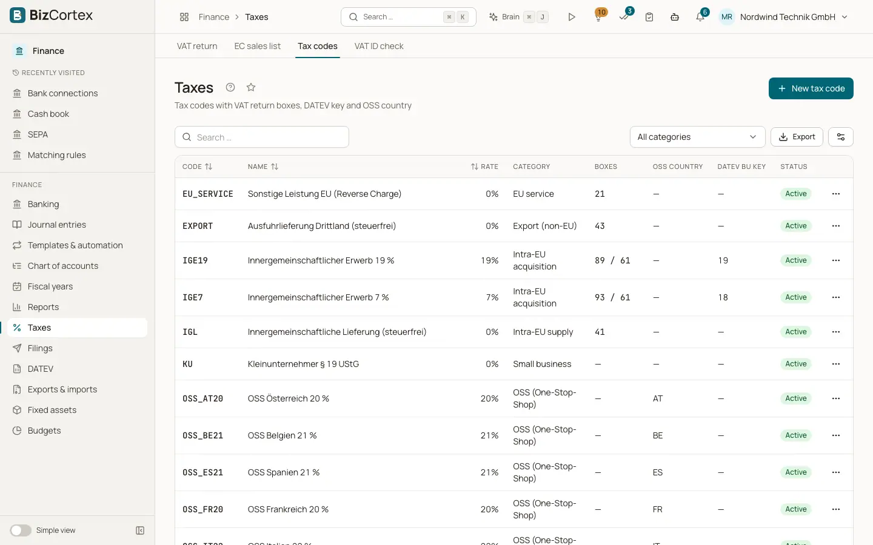Click the play icon in top bar
This screenshot has width=873, height=545.
[572, 17]
